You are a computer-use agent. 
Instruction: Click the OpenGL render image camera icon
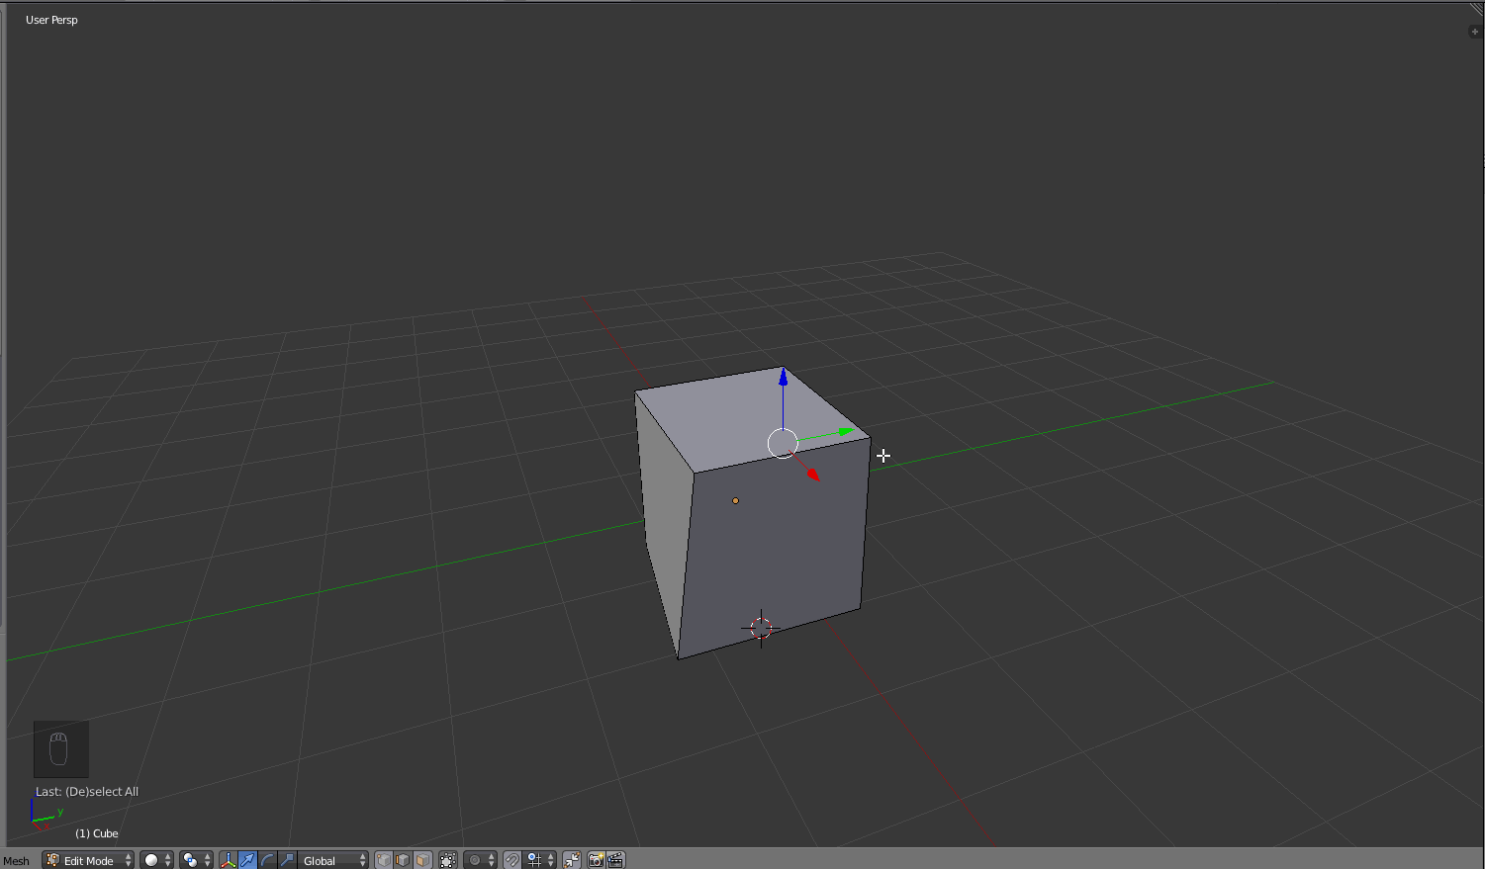596,860
